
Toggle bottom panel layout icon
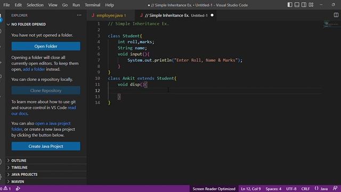click(x=297, y=5)
